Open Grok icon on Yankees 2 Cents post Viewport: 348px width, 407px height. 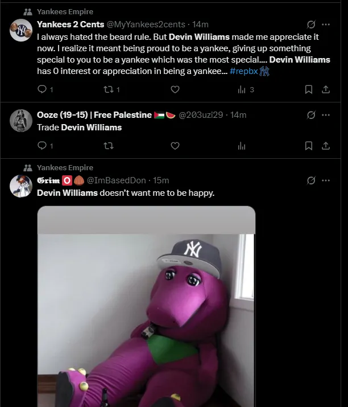(311, 24)
